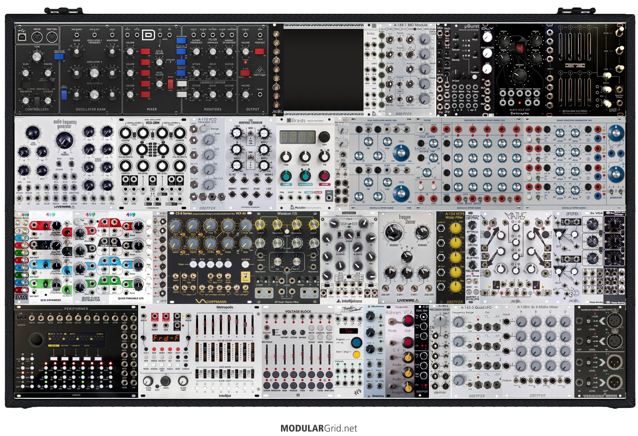Click the MODULARGrid.net watermark text
The image size is (638, 436).
pyautogui.click(x=319, y=428)
